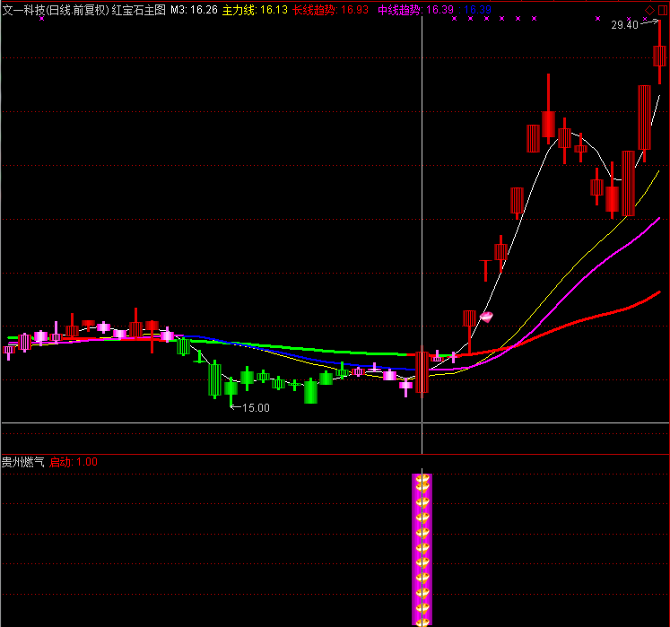
Task: Open the 红宝石主图 indicator name
Action: coord(139,10)
